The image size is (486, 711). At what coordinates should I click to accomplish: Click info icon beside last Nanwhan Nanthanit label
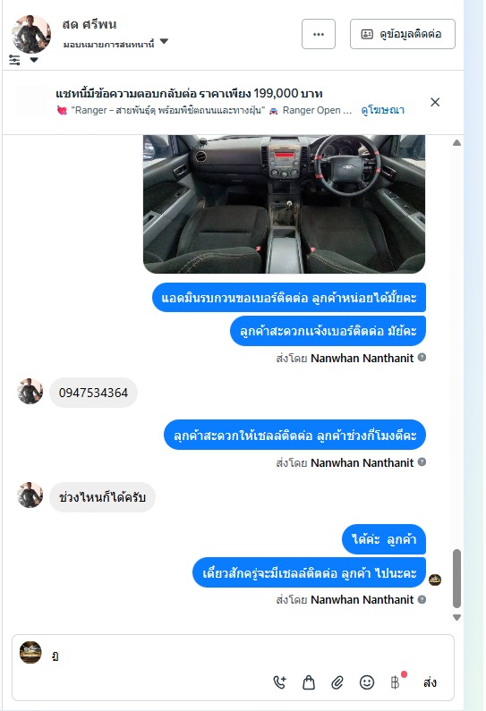[x=422, y=599]
